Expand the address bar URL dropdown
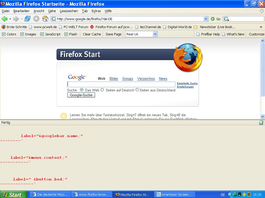Screen dimensions: 265x198 tap(206, 19)
